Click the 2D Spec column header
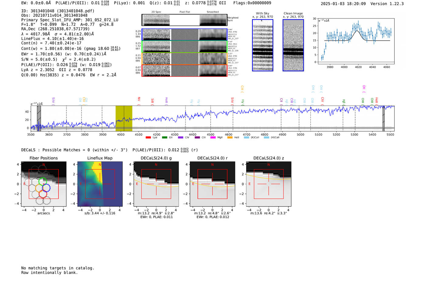 point(156,12)
